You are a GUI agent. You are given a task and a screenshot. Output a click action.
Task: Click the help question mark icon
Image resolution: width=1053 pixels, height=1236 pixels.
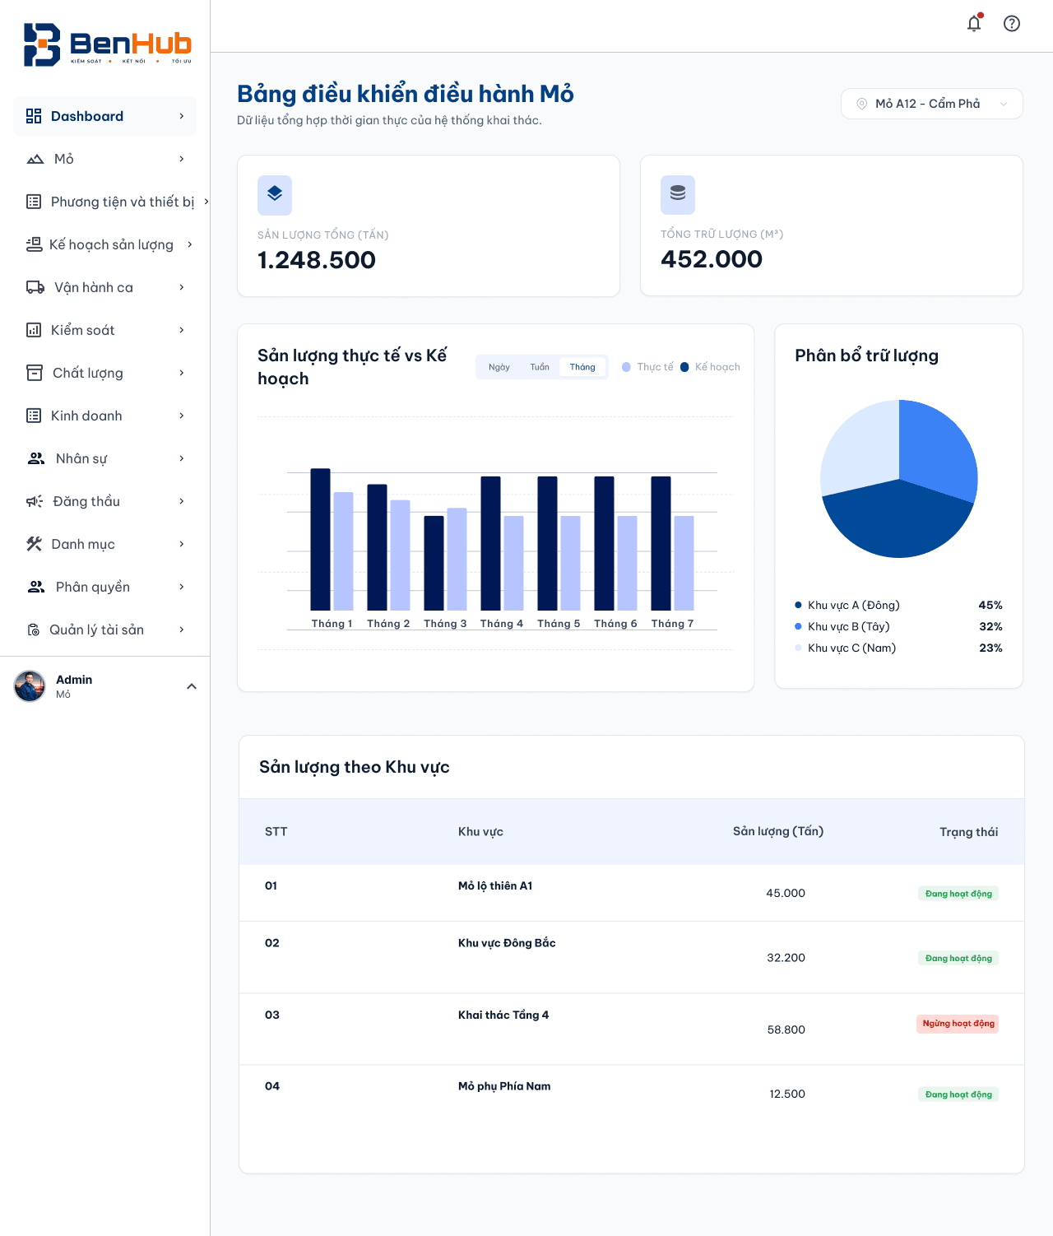click(1012, 23)
